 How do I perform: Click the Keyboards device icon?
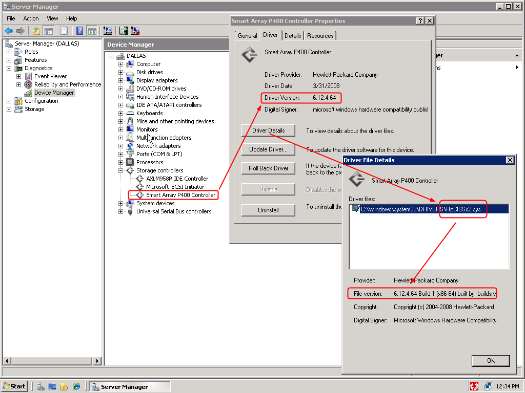click(x=130, y=113)
